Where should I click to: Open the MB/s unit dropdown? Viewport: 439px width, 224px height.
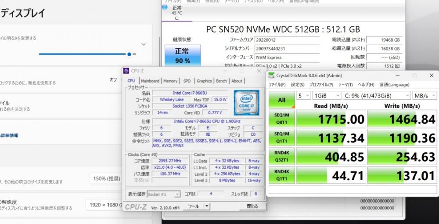click(x=425, y=96)
